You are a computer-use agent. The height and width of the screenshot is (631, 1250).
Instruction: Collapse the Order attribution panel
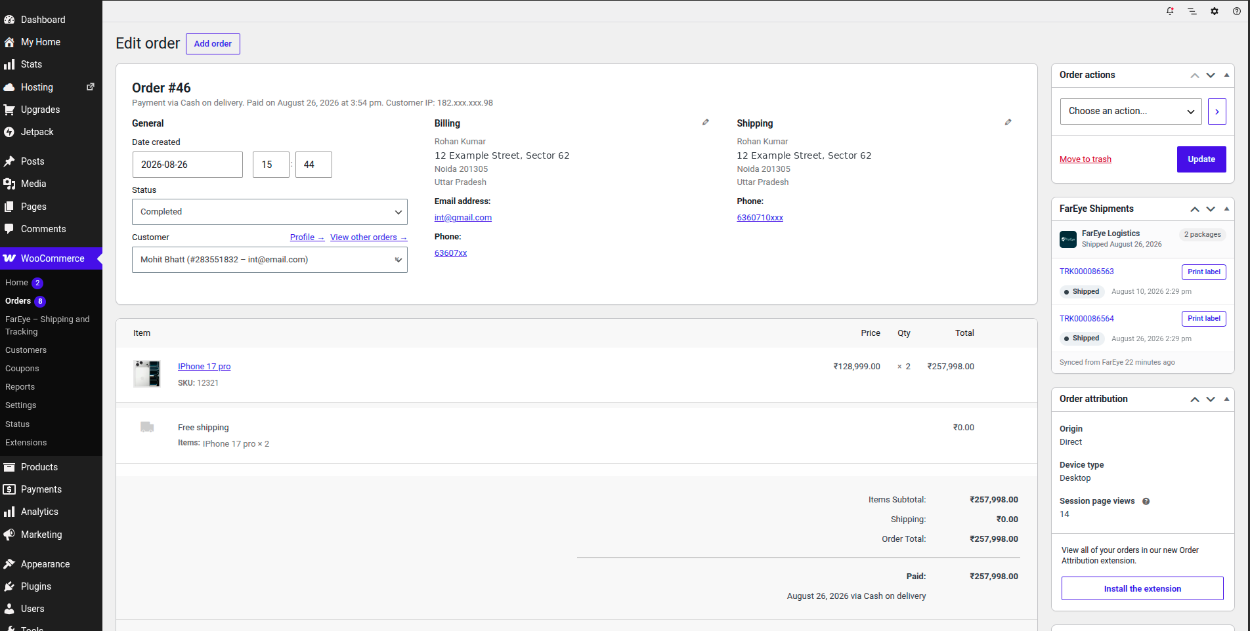(x=1226, y=399)
